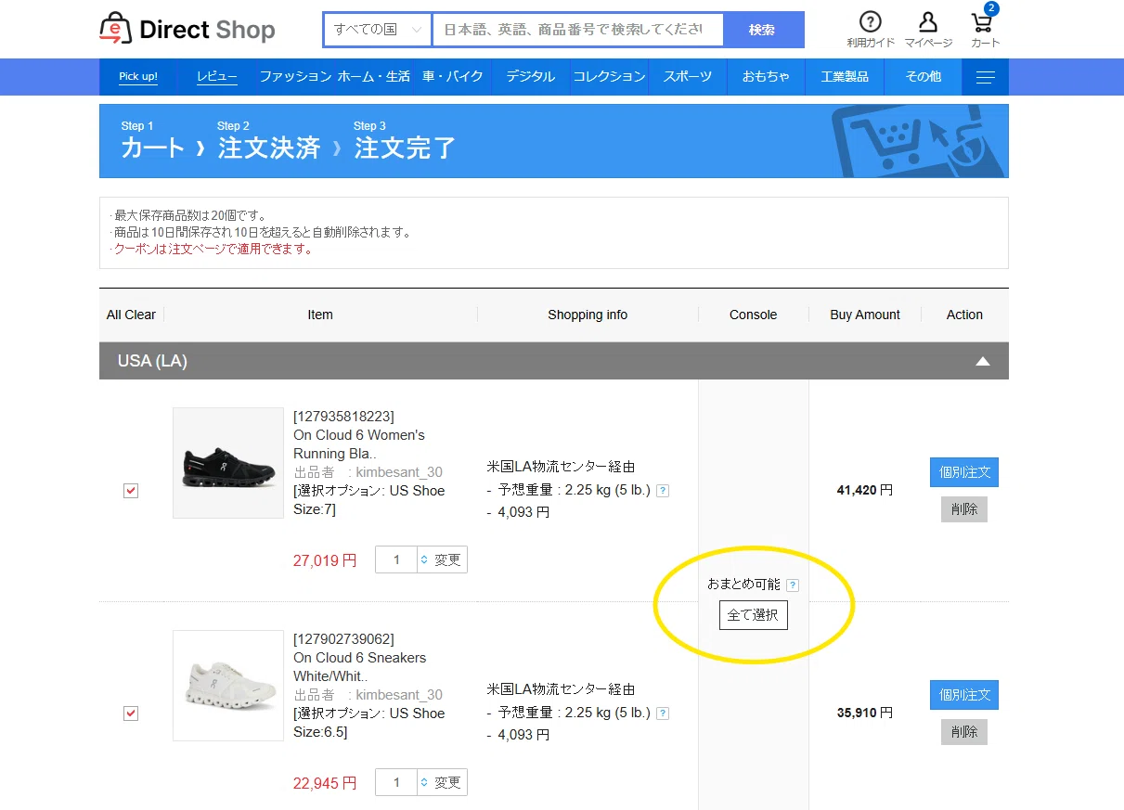Click 個別注文 for white sneakers

tap(964, 695)
